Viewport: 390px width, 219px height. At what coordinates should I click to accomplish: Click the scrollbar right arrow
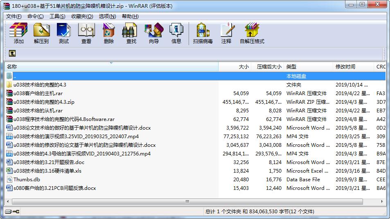tap(382, 201)
